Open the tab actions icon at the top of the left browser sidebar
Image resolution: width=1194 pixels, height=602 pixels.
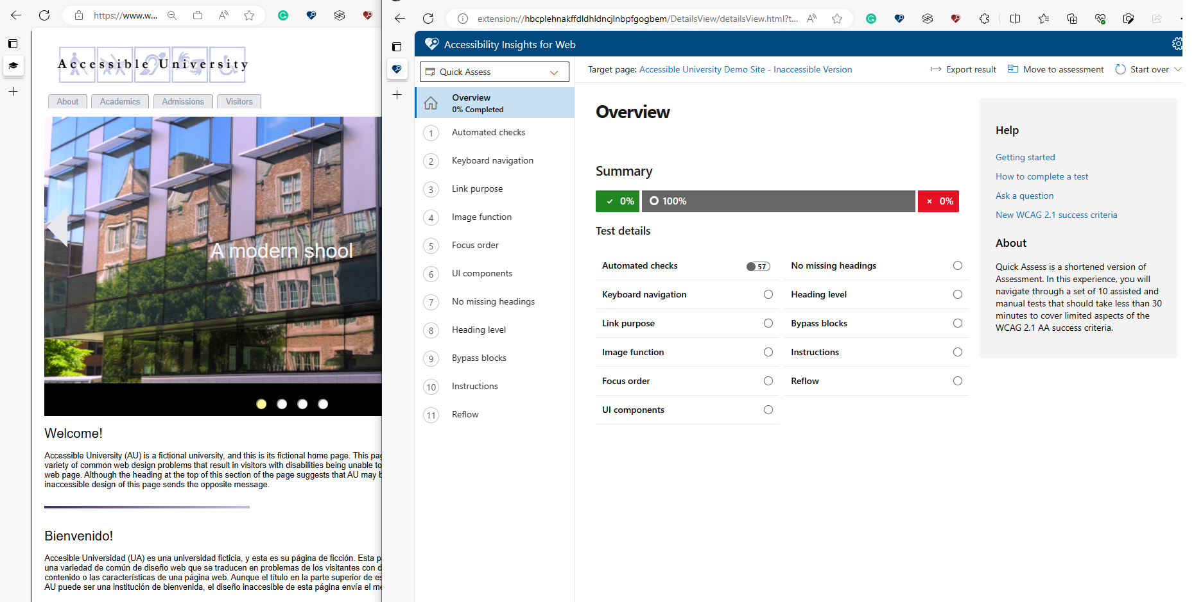[x=13, y=44]
